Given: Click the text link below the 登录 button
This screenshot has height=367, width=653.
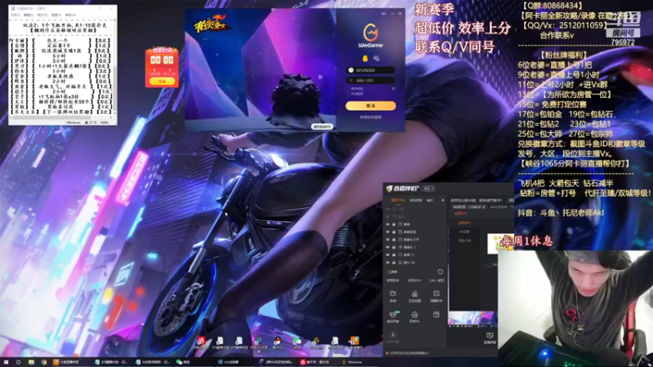Looking at the screenshot, I should [x=371, y=117].
